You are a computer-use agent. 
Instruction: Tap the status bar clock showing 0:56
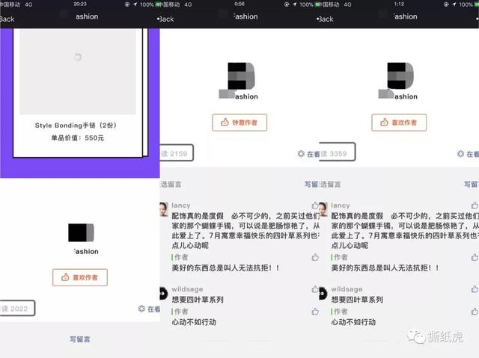239,4
